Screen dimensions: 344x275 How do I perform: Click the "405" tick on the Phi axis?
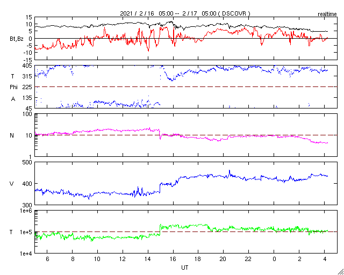click(x=27, y=66)
